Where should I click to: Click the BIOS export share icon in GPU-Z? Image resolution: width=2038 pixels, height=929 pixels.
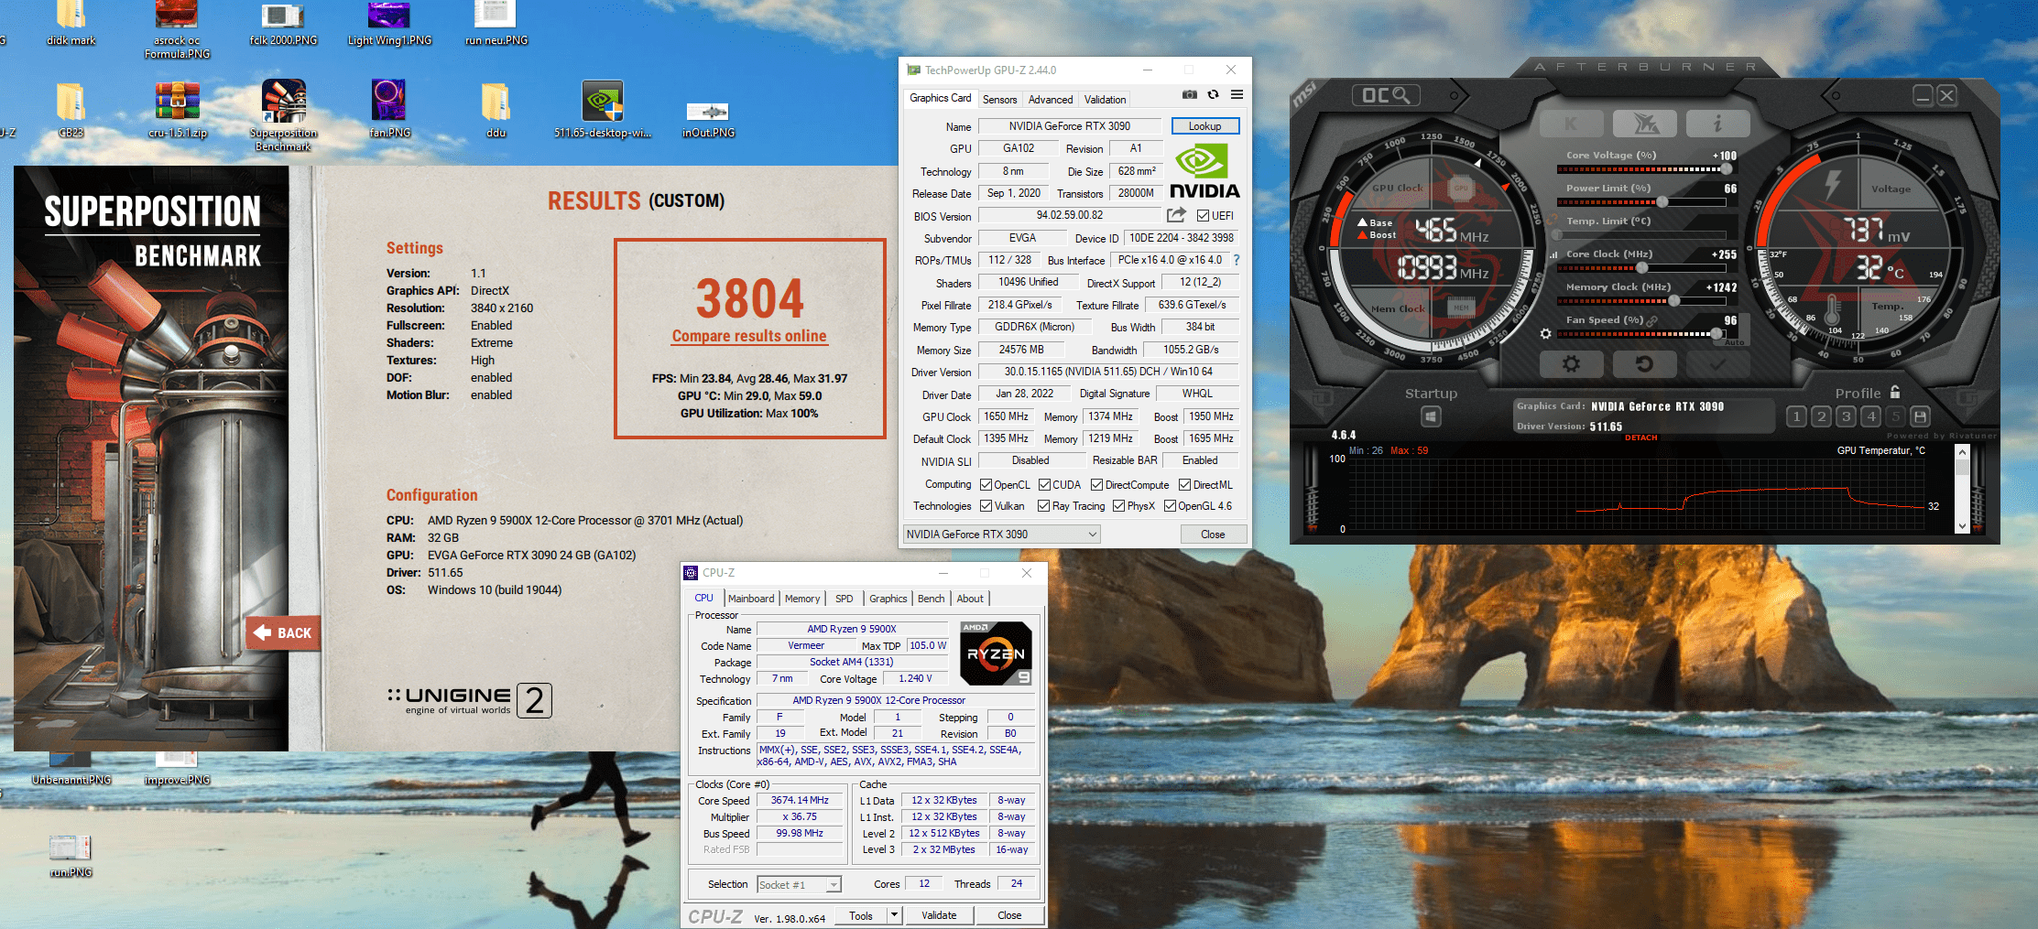(1176, 215)
